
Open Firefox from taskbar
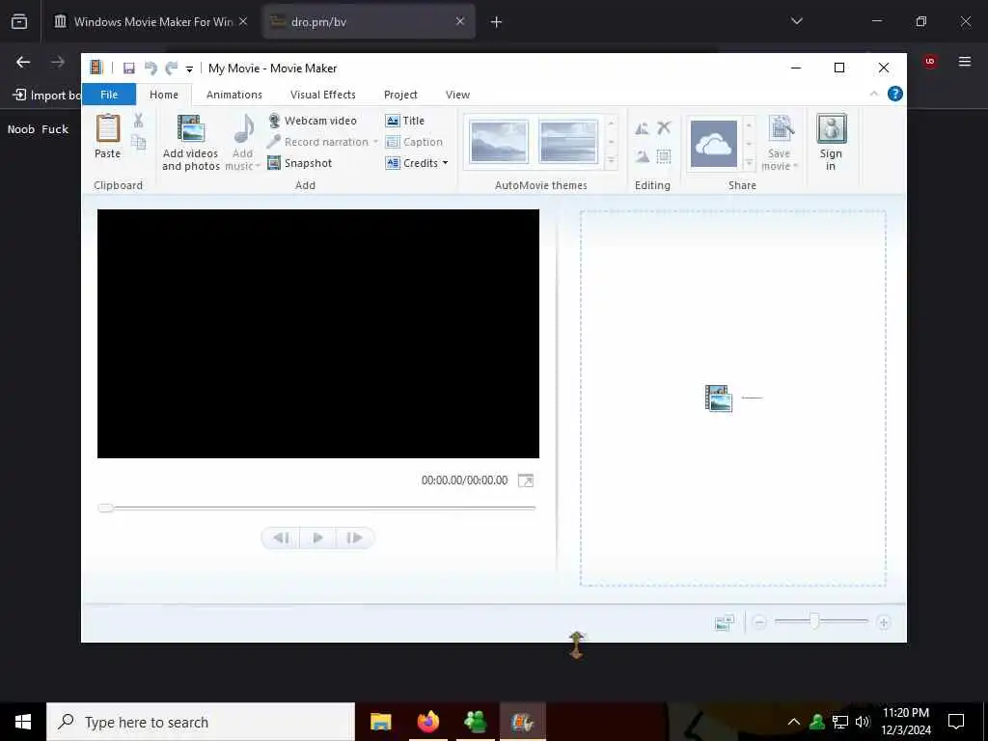(428, 722)
